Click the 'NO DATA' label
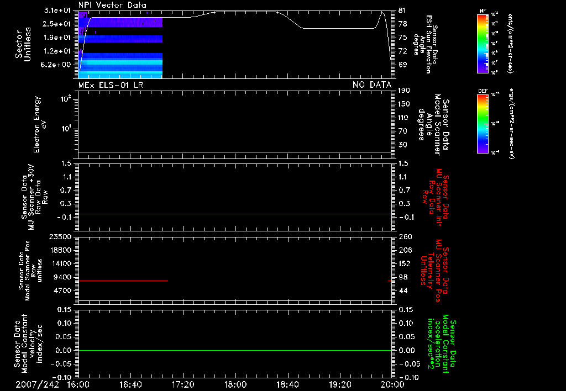This screenshot has height=391, width=566. [372, 85]
